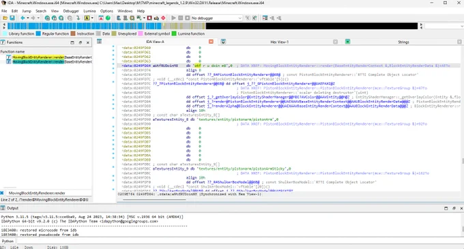Open the 'No debugger' combo box
This screenshot has height=249, width=464.
(x=216, y=18)
